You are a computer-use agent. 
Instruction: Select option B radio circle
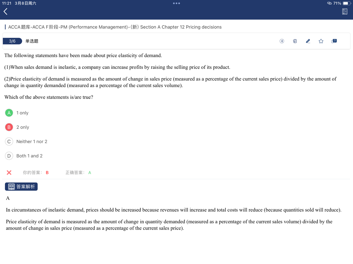pos(9,127)
